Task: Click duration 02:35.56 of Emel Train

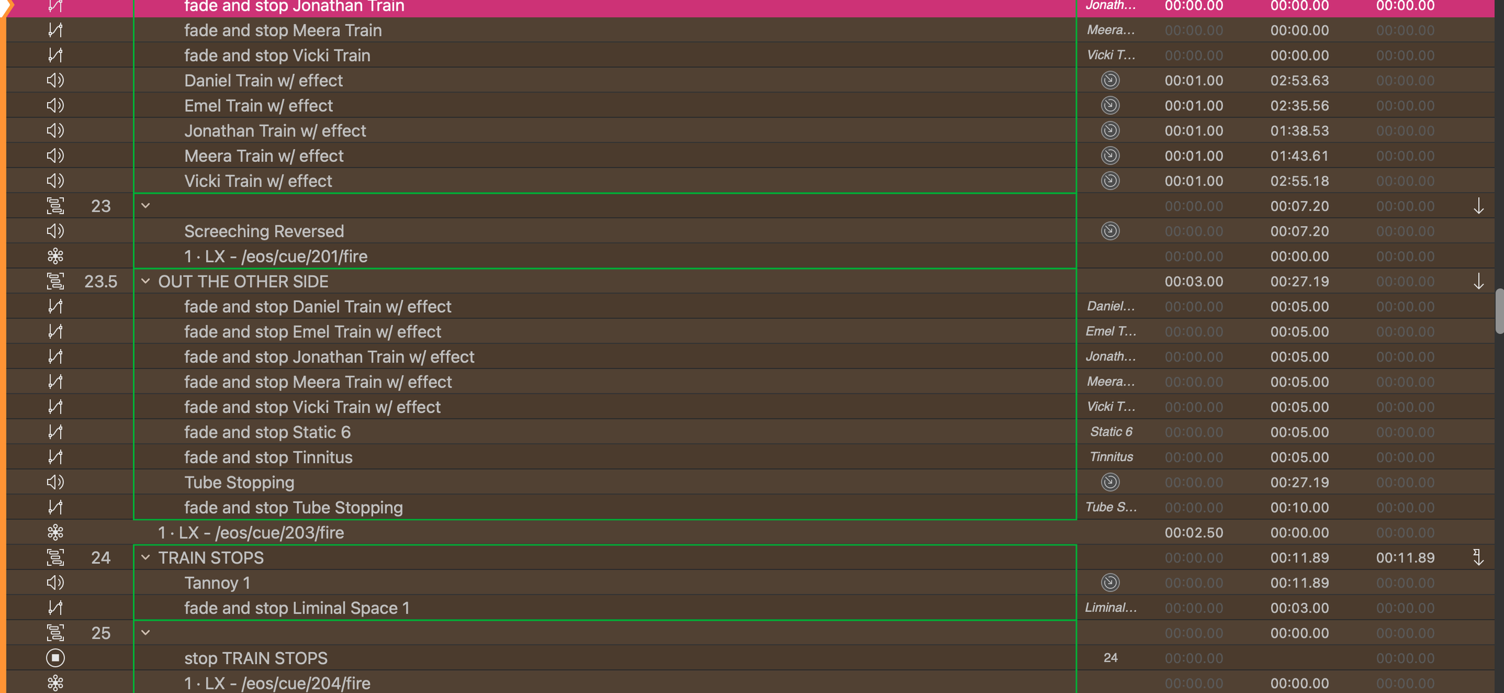Action: coord(1299,106)
